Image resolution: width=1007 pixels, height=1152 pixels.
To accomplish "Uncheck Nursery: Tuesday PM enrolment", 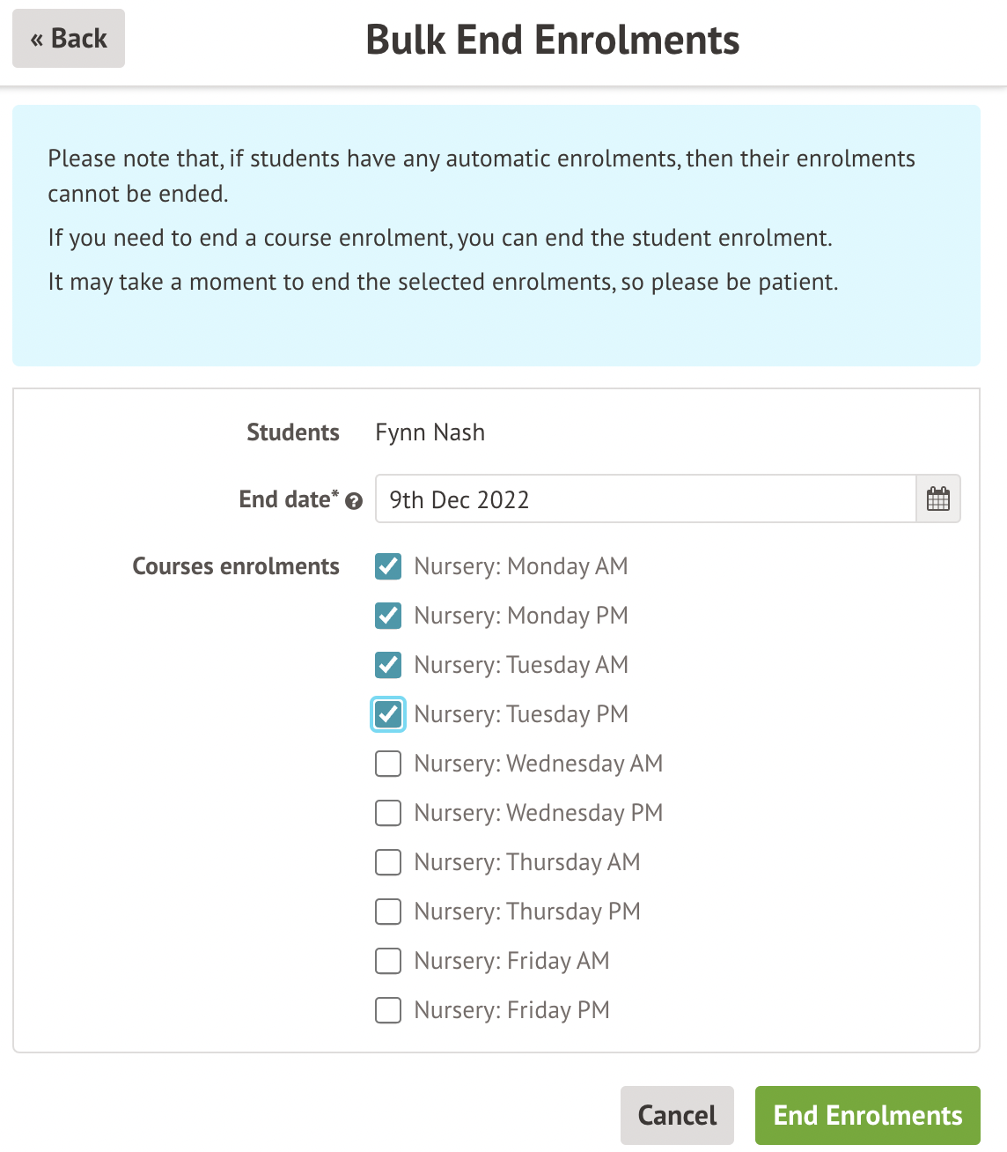I will coord(388,714).
